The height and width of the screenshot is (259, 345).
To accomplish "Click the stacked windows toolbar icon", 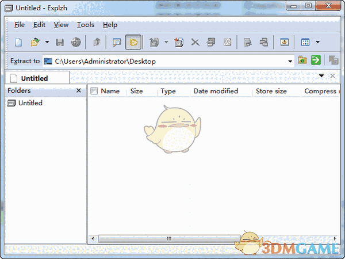I will pos(211,42).
